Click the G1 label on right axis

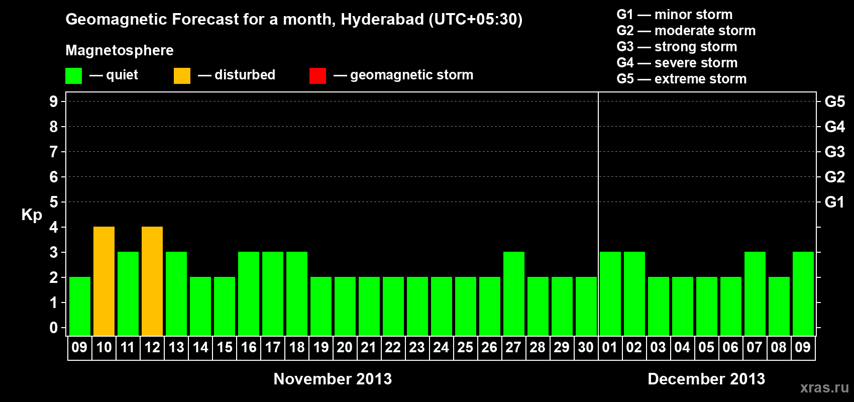(x=835, y=202)
